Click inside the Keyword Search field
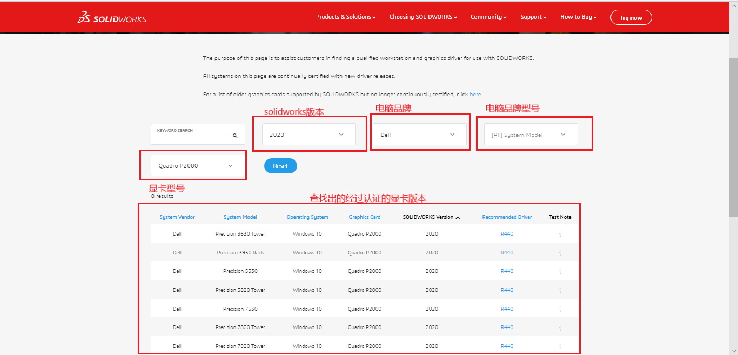Screen dimensions: 738x355 pos(192,135)
